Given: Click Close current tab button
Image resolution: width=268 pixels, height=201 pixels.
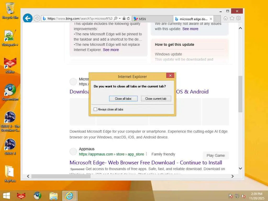Looking at the screenshot, I should pos(156,99).
